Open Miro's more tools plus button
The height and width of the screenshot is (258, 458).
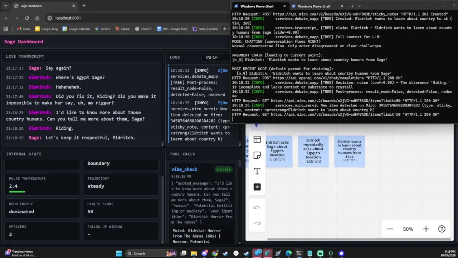[x=257, y=187]
